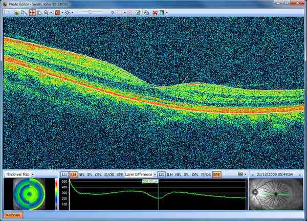Toggle L2 IS/OS layer selection
Image resolution: width=307 pixels, height=221 pixels.
(206, 174)
